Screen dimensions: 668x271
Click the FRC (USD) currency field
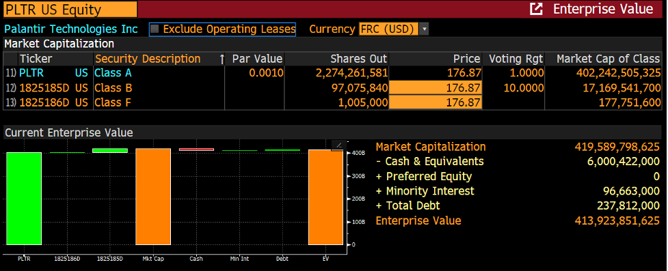tap(388, 29)
